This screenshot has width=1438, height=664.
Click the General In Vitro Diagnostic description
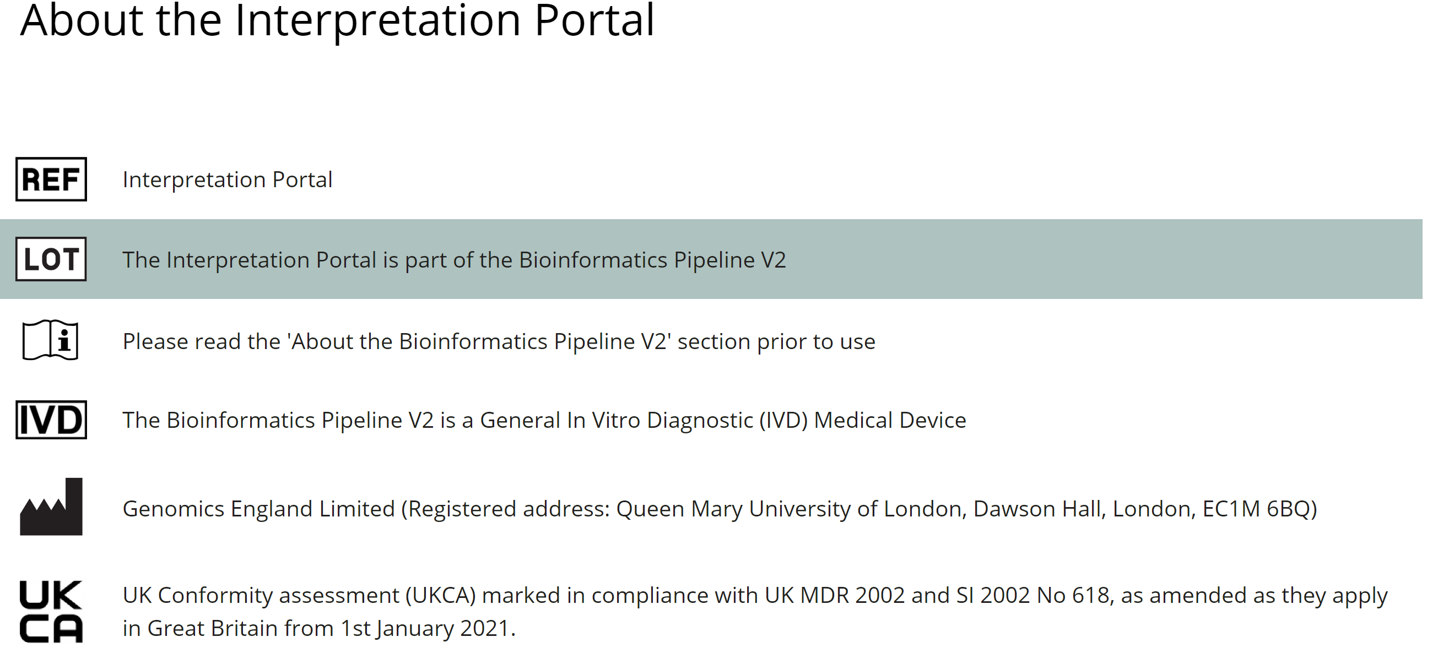tap(544, 420)
